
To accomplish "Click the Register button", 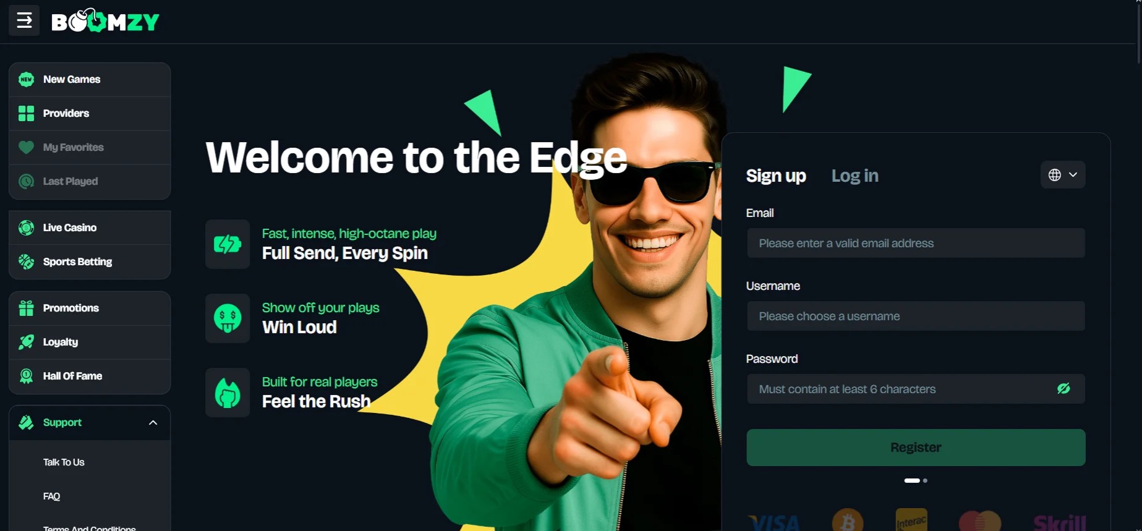I will [916, 448].
